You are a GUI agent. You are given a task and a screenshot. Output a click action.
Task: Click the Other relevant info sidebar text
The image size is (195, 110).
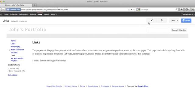coord(16,71)
